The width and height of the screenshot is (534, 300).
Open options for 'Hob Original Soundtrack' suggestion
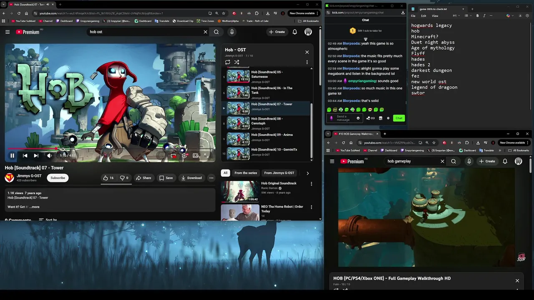311,184
